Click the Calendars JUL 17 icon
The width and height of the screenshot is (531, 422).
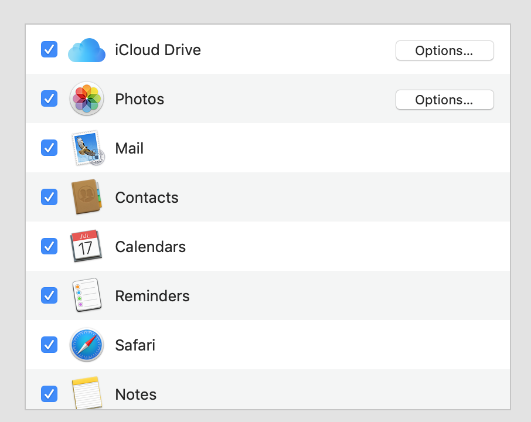click(86, 246)
